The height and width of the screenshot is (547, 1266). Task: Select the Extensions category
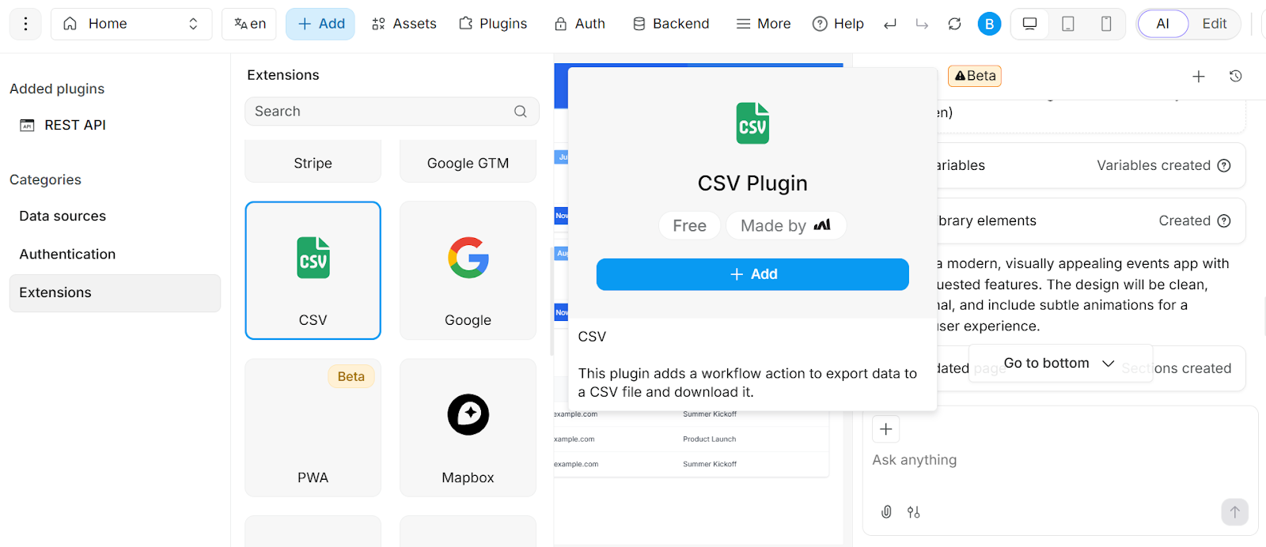coord(115,292)
